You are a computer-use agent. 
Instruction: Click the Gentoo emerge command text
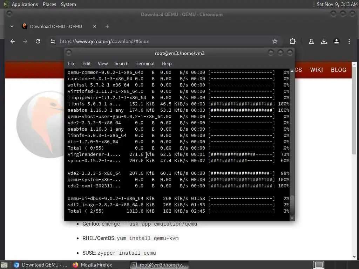click(x=149, y=224)
